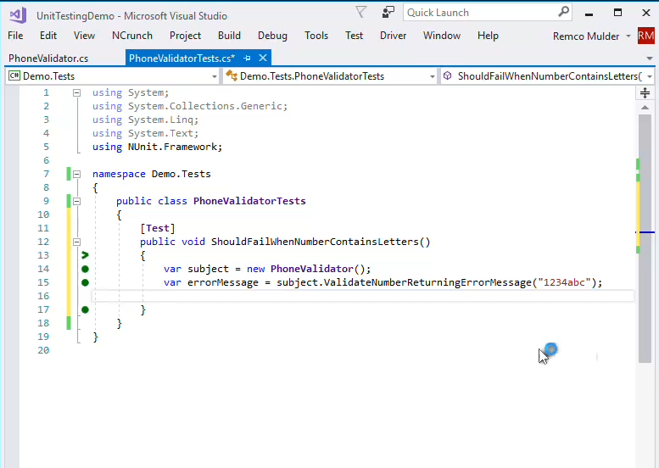Screen dimensions: 659x468
Task: Open the Window menu
Action: (442, 36)
